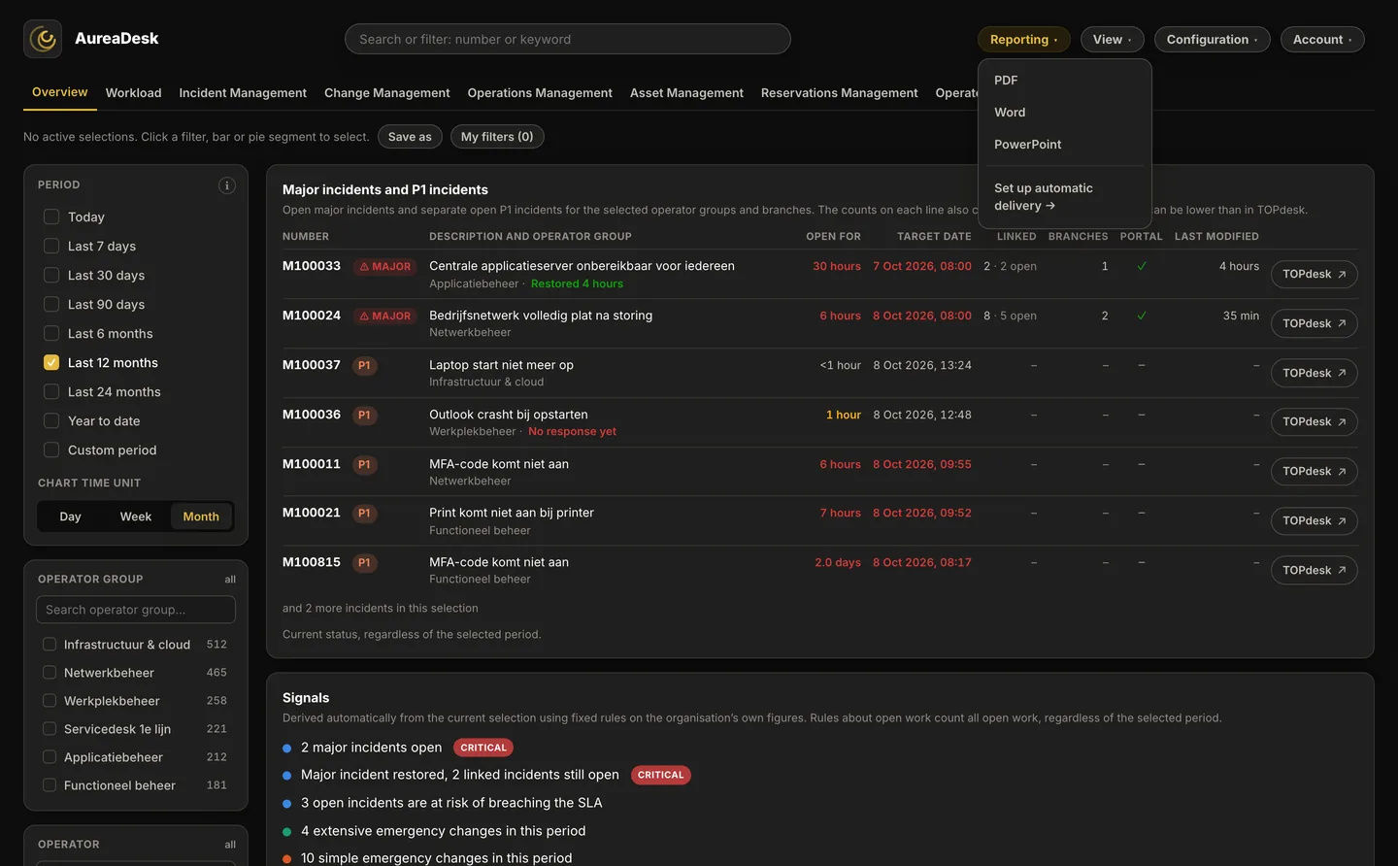The height and width of the screenshot is (866, 1398).
Task: Set chart time unit to Week
Action: [x=135, y=516]
